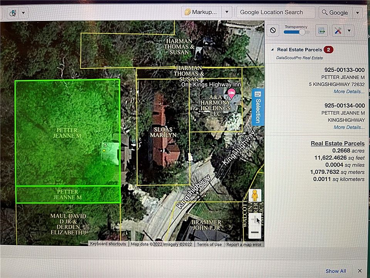Open the dropdown beside the tools icon
The height and width of the screenshot is (278, 370).
coord(349,31)
